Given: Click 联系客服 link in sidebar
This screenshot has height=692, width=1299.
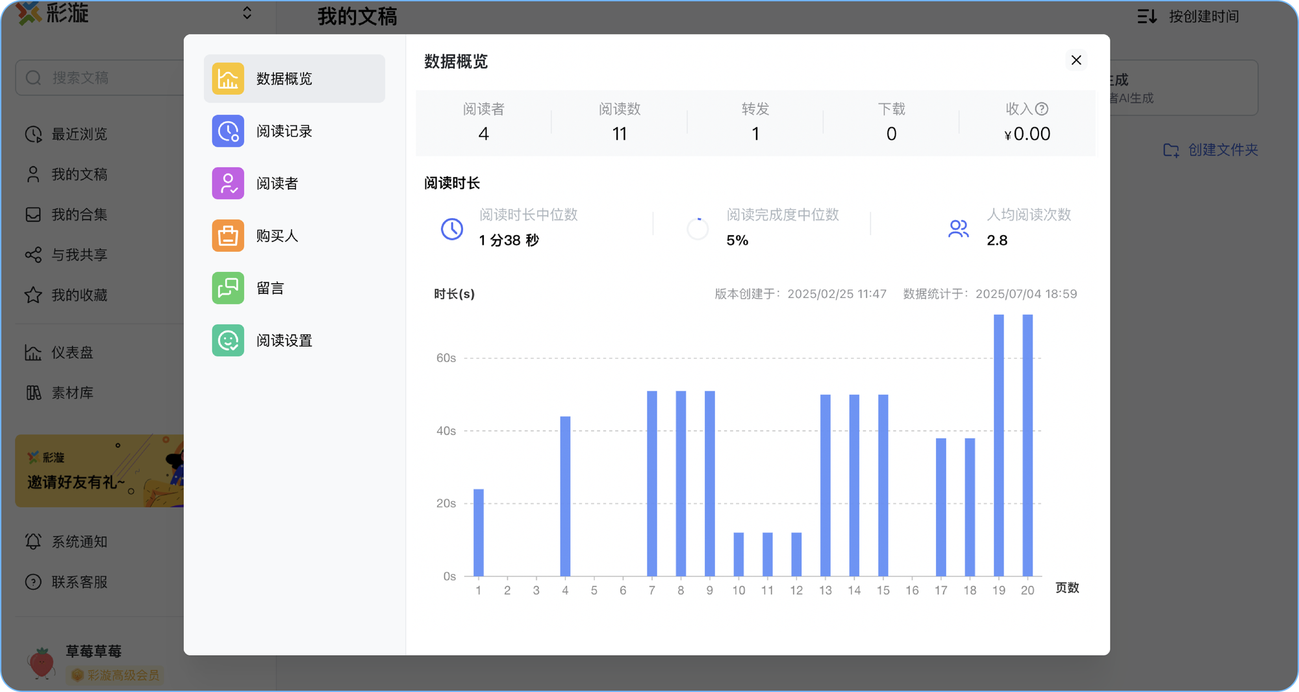Looking at the screenshot, I should [x=79, y=582].
